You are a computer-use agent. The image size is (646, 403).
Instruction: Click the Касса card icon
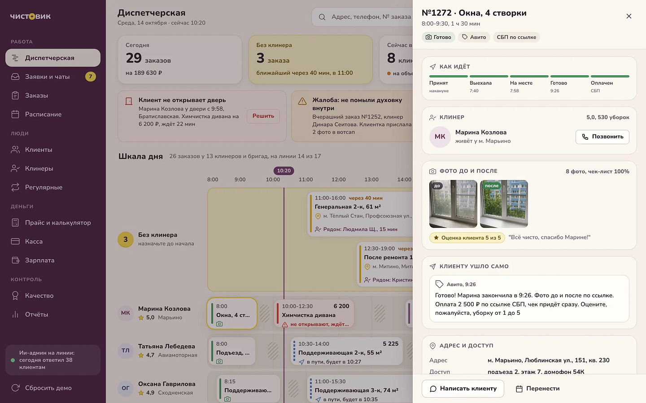15,241
